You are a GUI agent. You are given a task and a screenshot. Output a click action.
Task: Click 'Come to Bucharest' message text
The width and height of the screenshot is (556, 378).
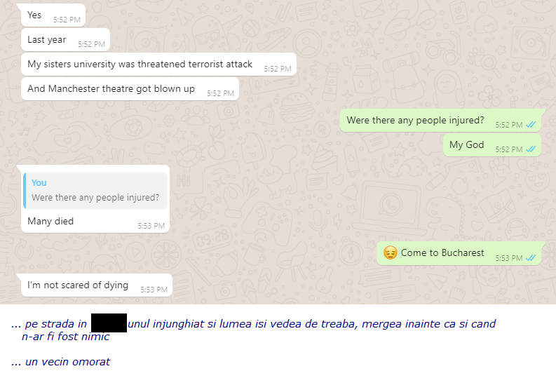click(x=442, y=253)
